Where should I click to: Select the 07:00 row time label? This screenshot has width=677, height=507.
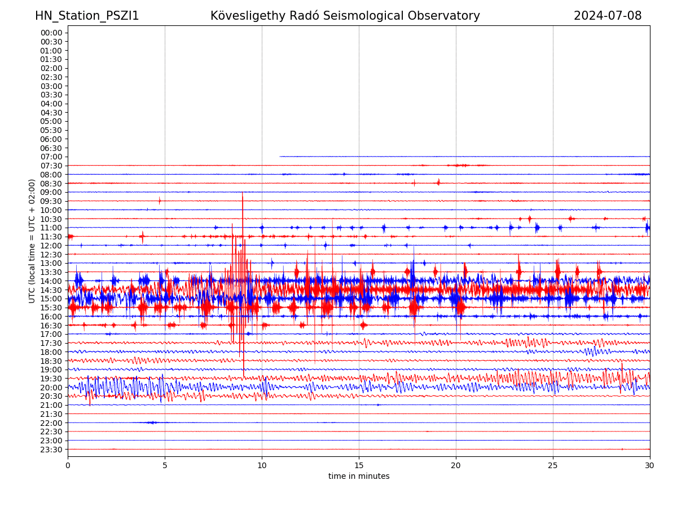point(51,157)
